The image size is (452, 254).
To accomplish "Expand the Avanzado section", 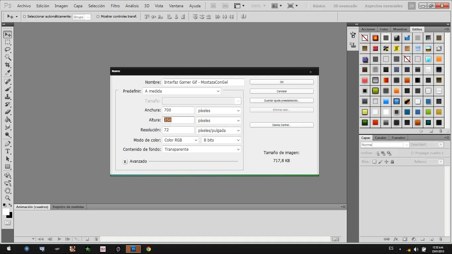I will tap(125, 161).
